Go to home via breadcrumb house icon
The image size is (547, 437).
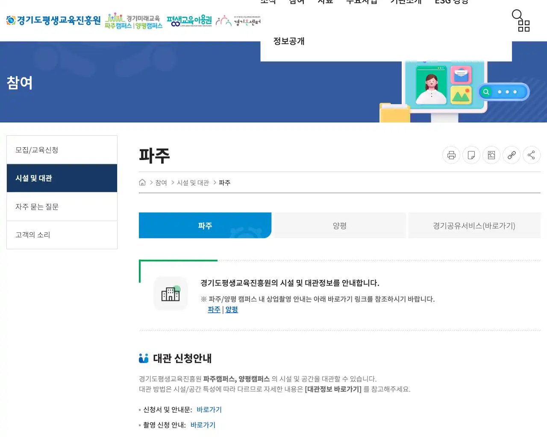[x=142, y=182]
